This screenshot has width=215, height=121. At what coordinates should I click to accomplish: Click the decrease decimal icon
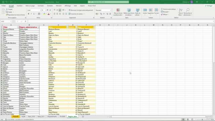tap(110, 14)
